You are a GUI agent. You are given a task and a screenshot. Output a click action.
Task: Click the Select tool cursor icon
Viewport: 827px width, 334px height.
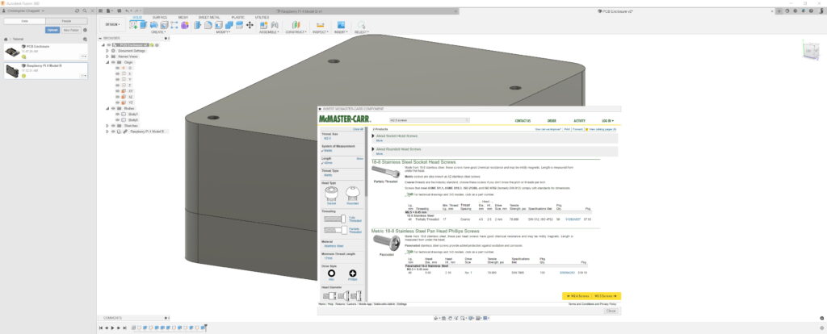(x=361, y=25)
